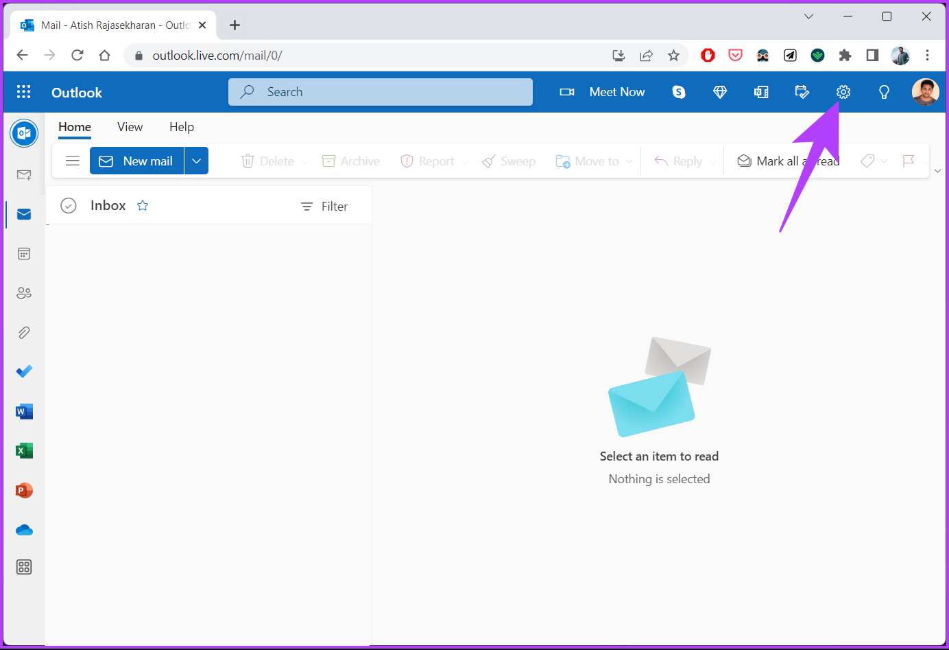Expand the New mail dropdown arrow

click(196, 161)
